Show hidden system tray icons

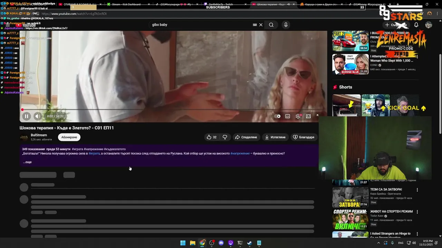point(378,243)
